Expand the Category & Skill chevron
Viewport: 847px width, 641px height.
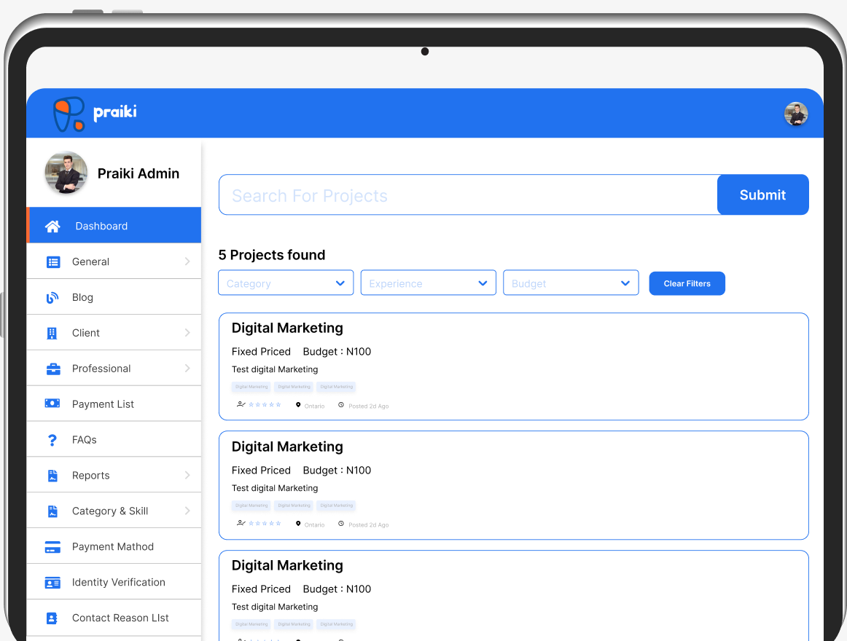[187, 511]
